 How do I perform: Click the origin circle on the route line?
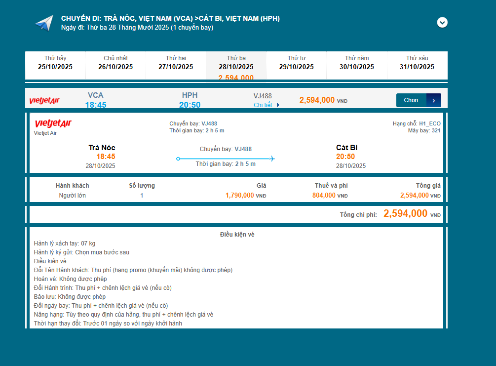click(x=178, y=159)
